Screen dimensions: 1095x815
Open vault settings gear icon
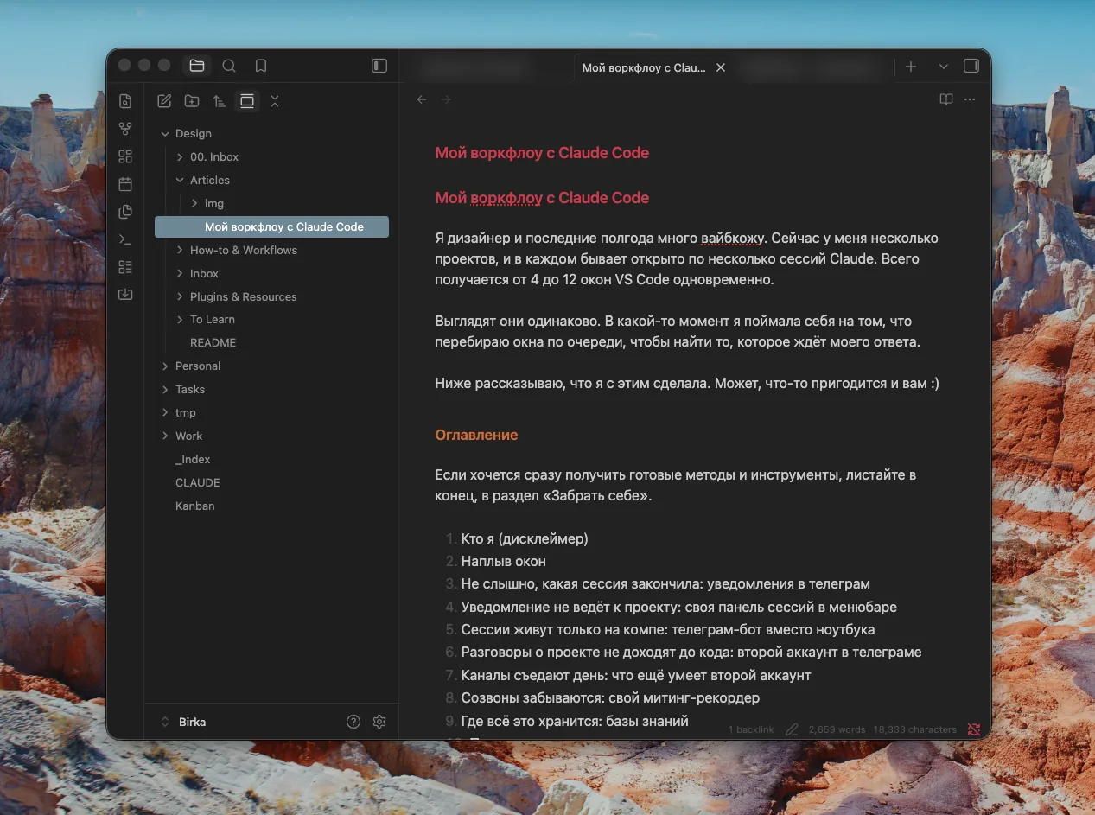tap(379, 722)
